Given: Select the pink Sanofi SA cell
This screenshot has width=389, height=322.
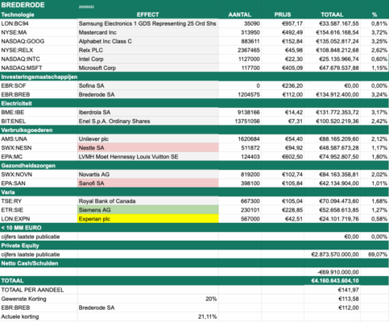Looking at the screenshot, I should [x=148, y=184].
